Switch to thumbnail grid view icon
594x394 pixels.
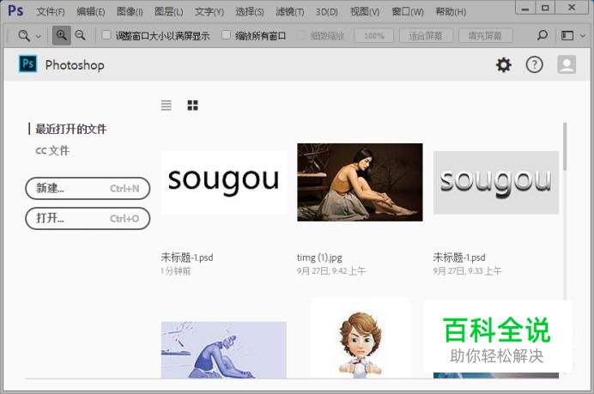(192, 105)
